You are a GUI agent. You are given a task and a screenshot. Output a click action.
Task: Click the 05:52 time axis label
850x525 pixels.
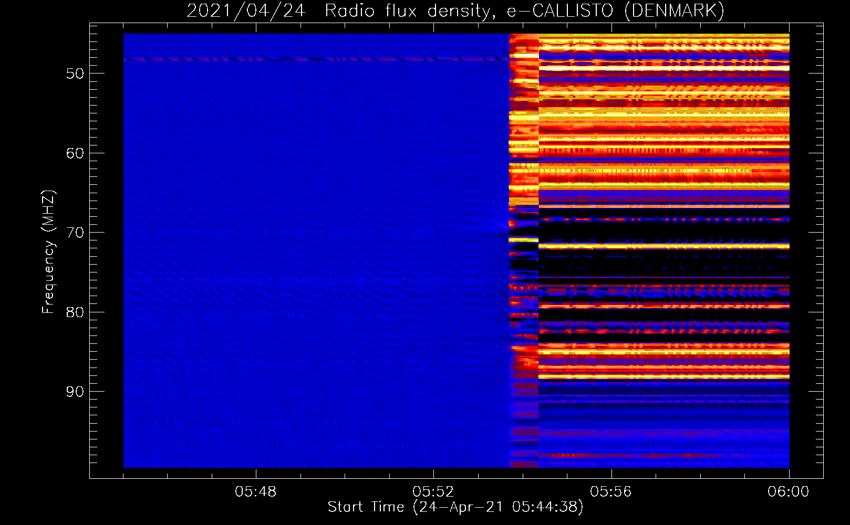tap(433, 492)
